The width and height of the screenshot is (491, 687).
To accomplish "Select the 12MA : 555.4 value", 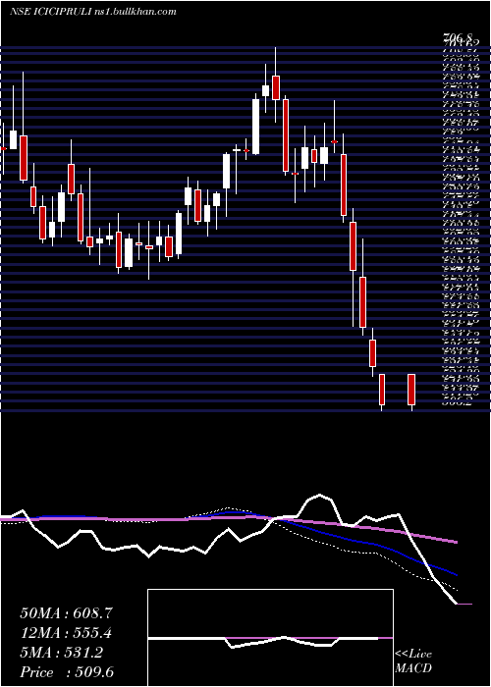I will tap(66, 633).
